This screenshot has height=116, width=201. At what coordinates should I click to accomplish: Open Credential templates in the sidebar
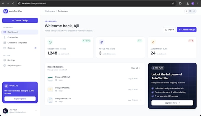pyautogui.click(x=20, y=43)
